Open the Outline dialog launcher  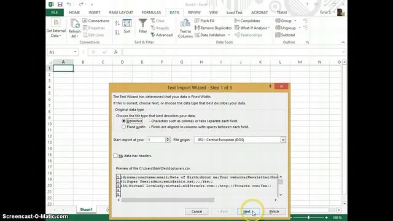pyautogui.click(x=308, y=42)
